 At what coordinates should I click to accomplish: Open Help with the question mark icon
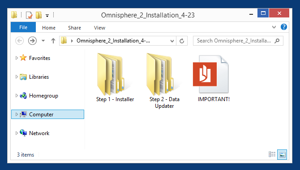tap(284, 27)
